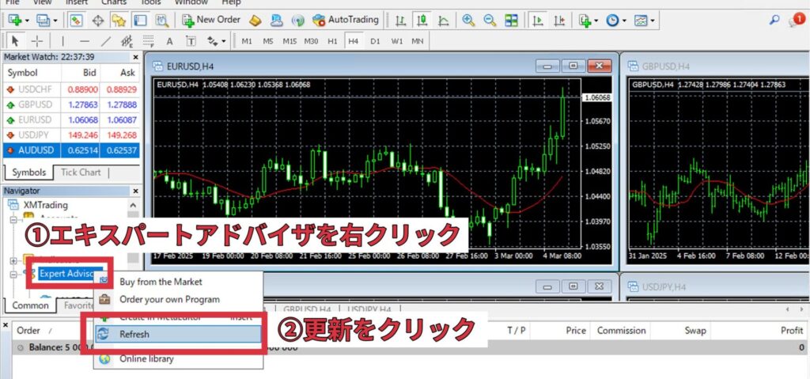Click XMTrading in the Navigator
Screen dimensions: 810x379
click(45, 205)
